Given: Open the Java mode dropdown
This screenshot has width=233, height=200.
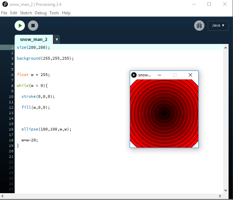Looking at the screenshot, I should click(218, 26).
